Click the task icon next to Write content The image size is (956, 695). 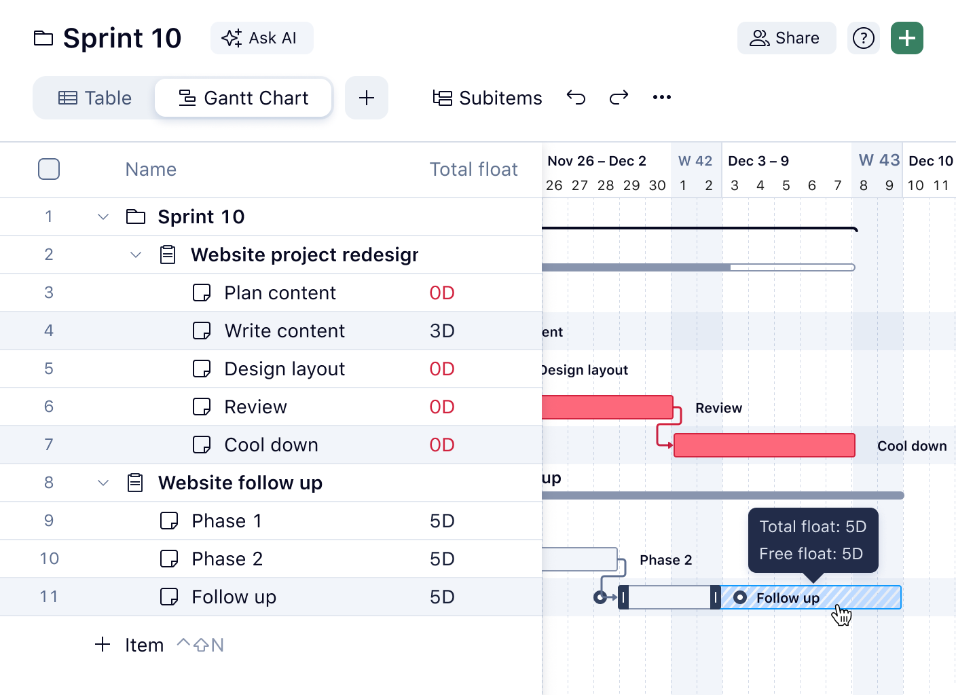point(202,331)
